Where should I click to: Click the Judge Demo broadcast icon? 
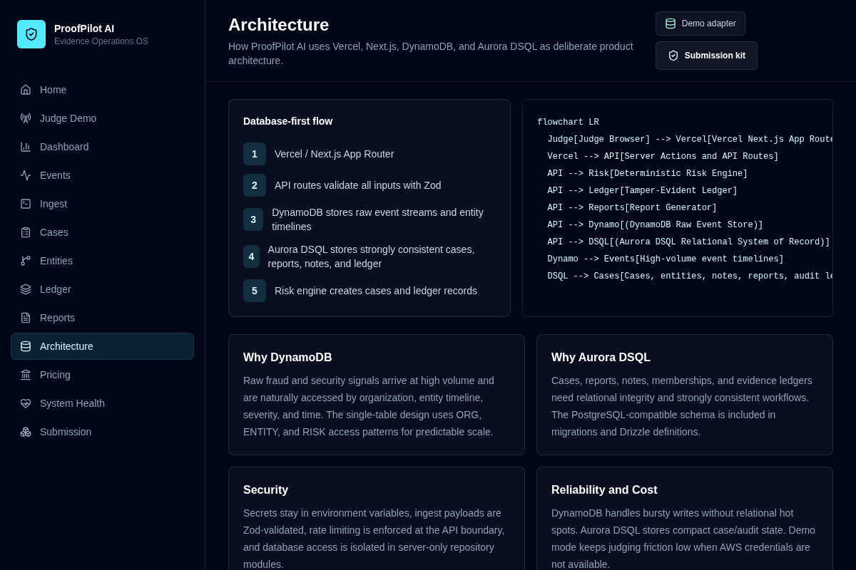coord(26,118)
